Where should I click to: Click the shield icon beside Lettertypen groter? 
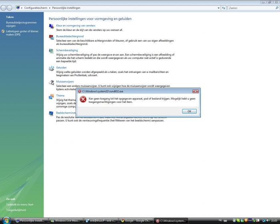pos(3,31)
